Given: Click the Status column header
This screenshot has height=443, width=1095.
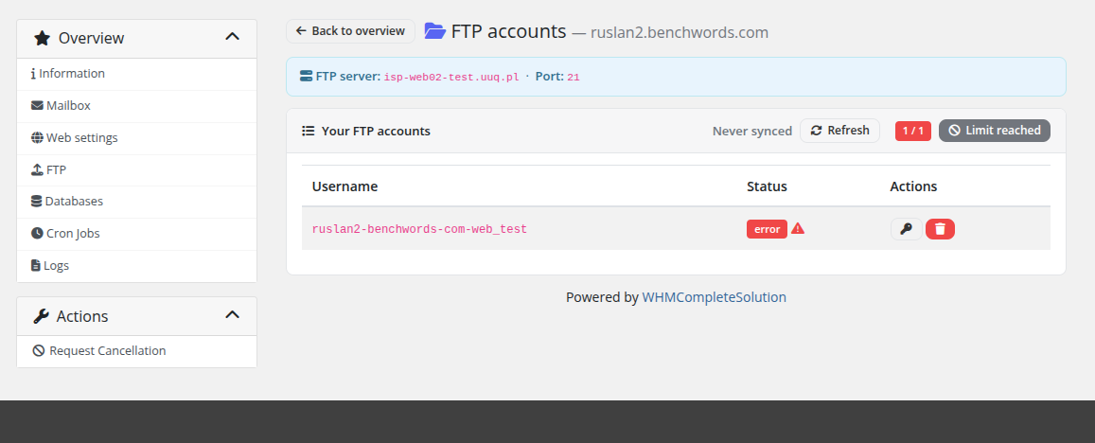Looking at the screenshot, I should coord(767,186).
